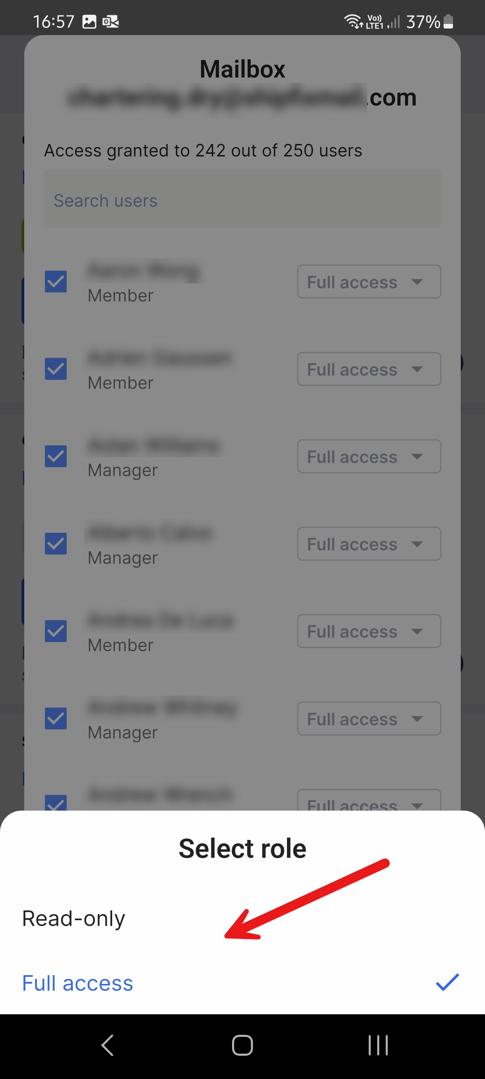This screenshot has width=485, height=1079.
Task: Tap the Android back navigation icon
Action: pos(107,1045)
